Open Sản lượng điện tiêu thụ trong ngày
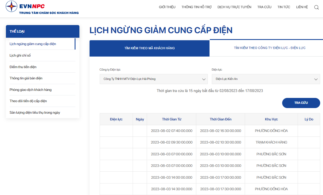The image size is (323, 195). click(35, 113)
